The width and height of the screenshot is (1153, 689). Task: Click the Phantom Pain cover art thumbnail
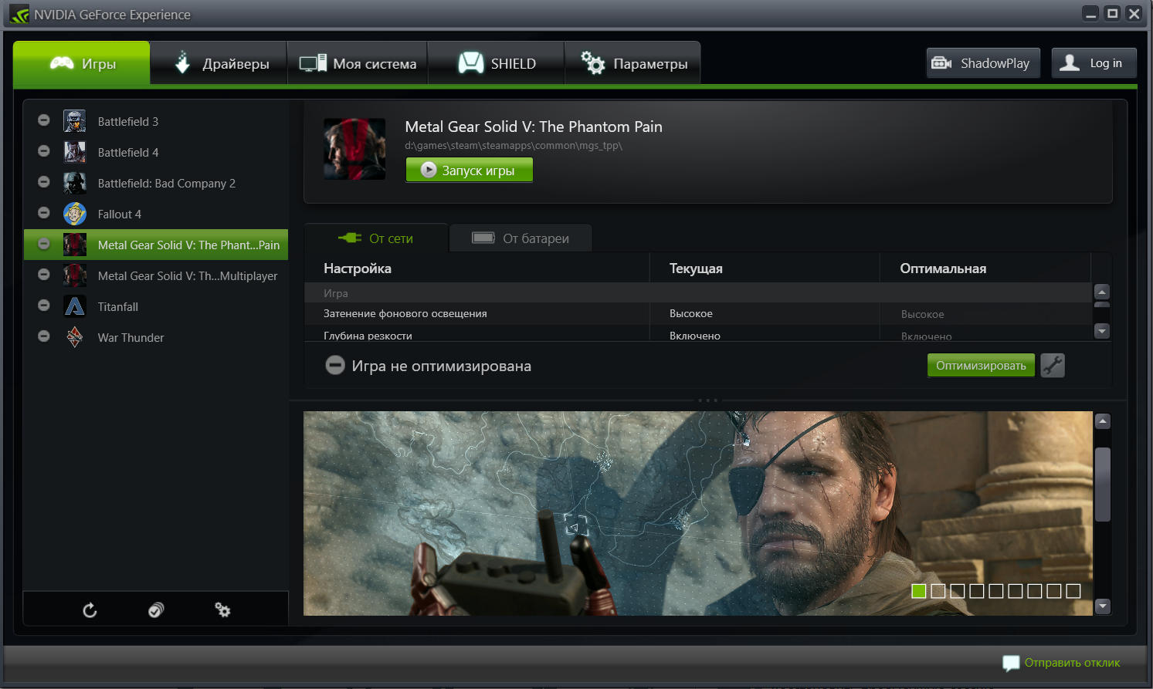point(354,149)
